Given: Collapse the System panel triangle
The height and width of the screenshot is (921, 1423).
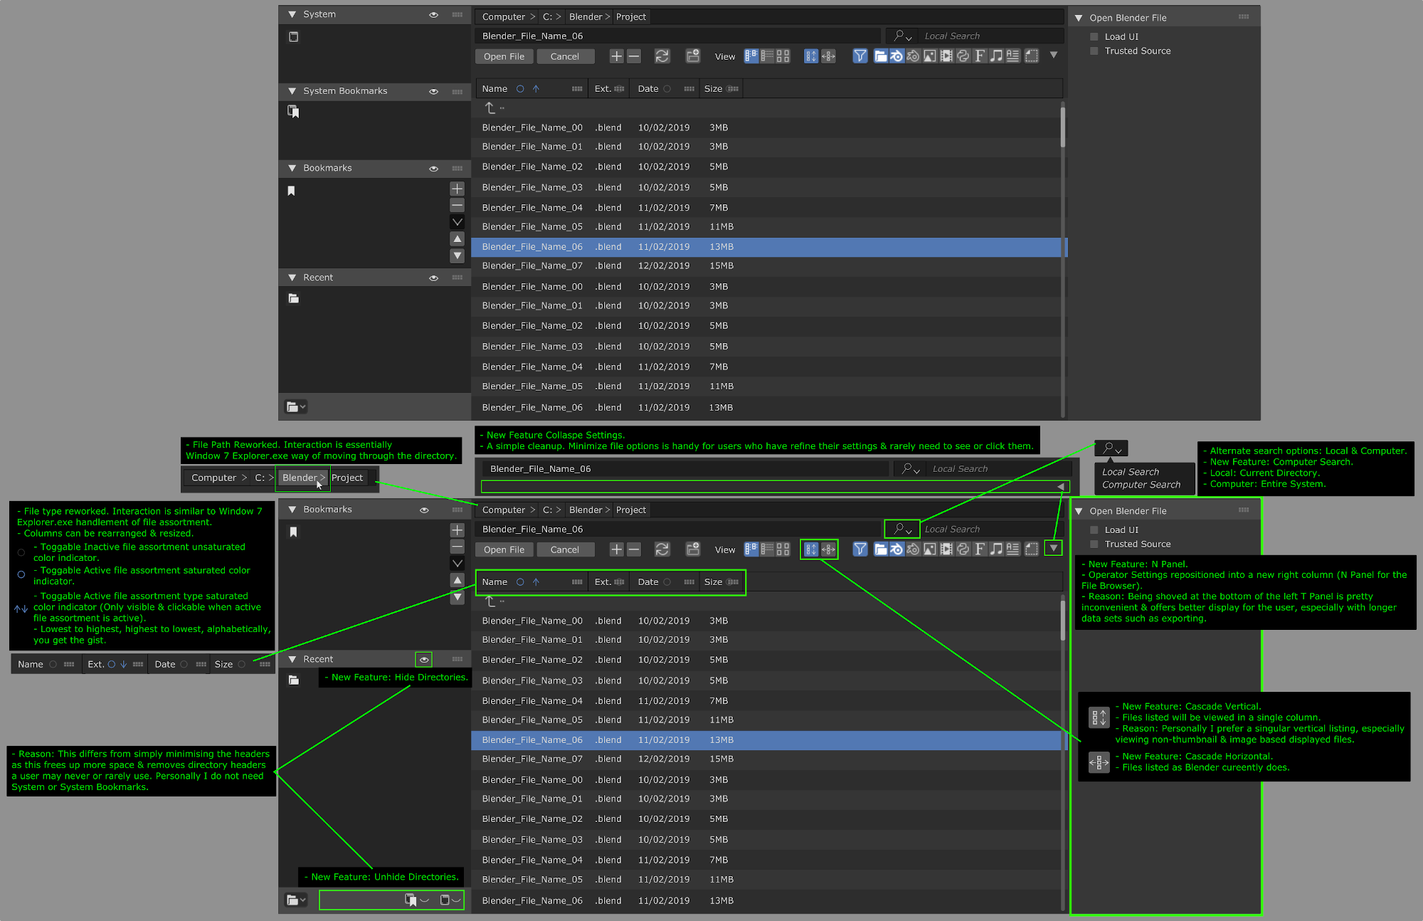Looking at the screenshot, I should [292, 14].
